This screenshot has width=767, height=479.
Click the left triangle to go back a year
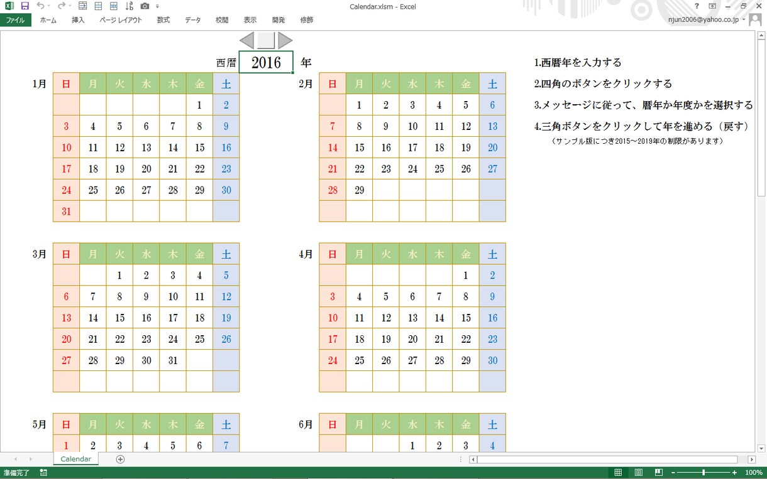click(247, 40)
